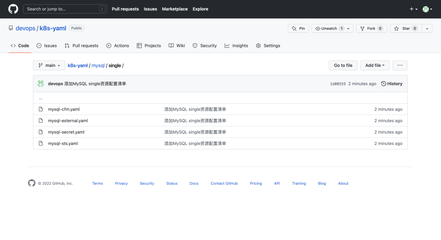
Task: Switch to the Actions tab
Action: coord(118,46)
